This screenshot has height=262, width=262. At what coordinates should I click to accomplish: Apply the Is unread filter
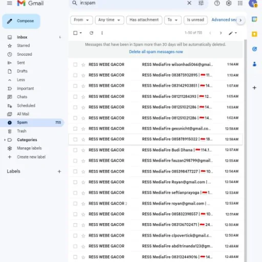tap(195, 20)
